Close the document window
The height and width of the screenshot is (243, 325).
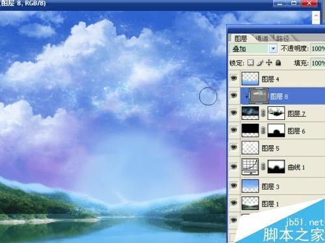click(309, 3)
